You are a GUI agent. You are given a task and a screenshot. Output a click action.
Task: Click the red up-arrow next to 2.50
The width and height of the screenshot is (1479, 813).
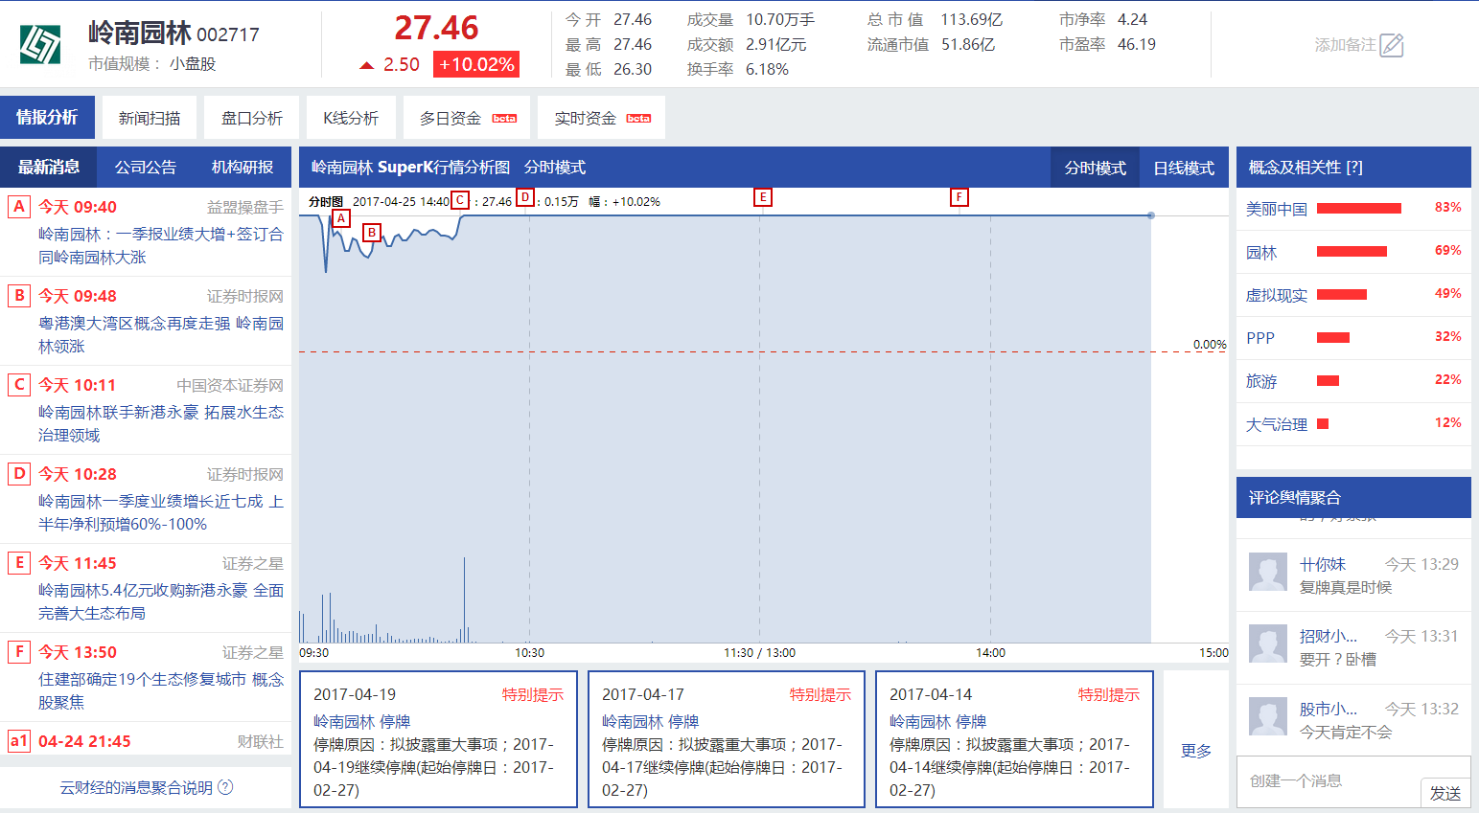point(368,66)
